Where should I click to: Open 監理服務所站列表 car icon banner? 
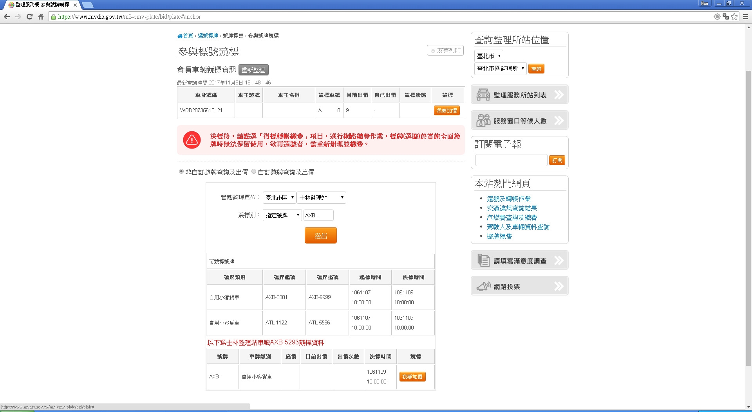coord(519,95)
